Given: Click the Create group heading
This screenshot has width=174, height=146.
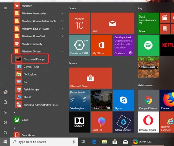Looking at the screenshot, I should [72, 8].
